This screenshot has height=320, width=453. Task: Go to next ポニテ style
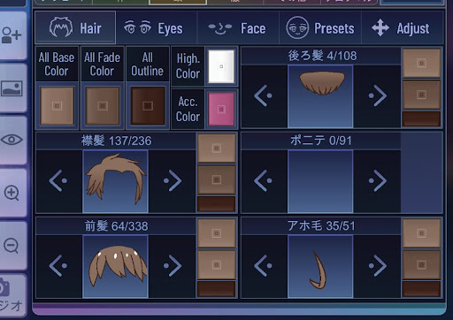point(378,180)
